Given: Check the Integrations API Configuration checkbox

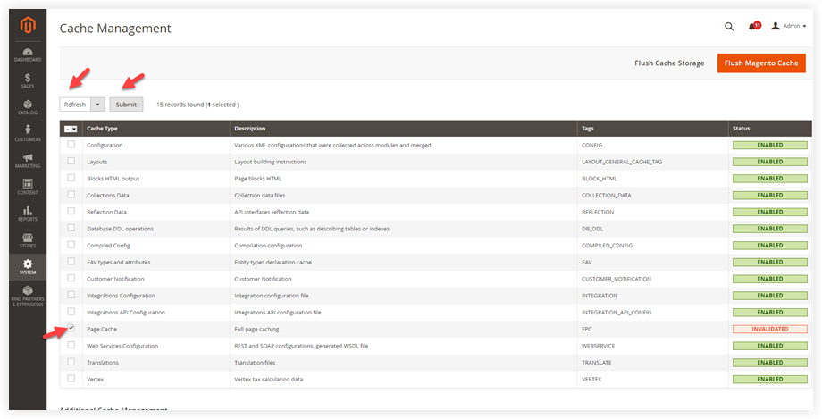Looking at the screenshot, I should pyautogui.click(x=71, y=312).
